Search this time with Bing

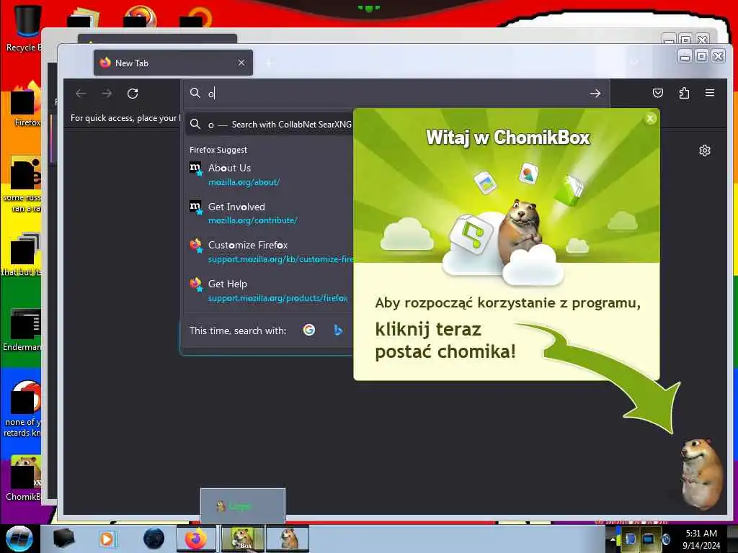click(338, 330)
